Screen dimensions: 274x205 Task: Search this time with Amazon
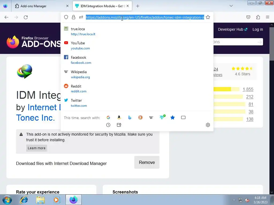pos(119,117)
